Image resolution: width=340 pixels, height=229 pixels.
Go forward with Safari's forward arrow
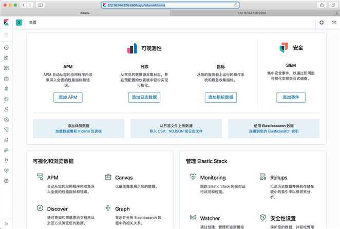(x=30, y=5)
